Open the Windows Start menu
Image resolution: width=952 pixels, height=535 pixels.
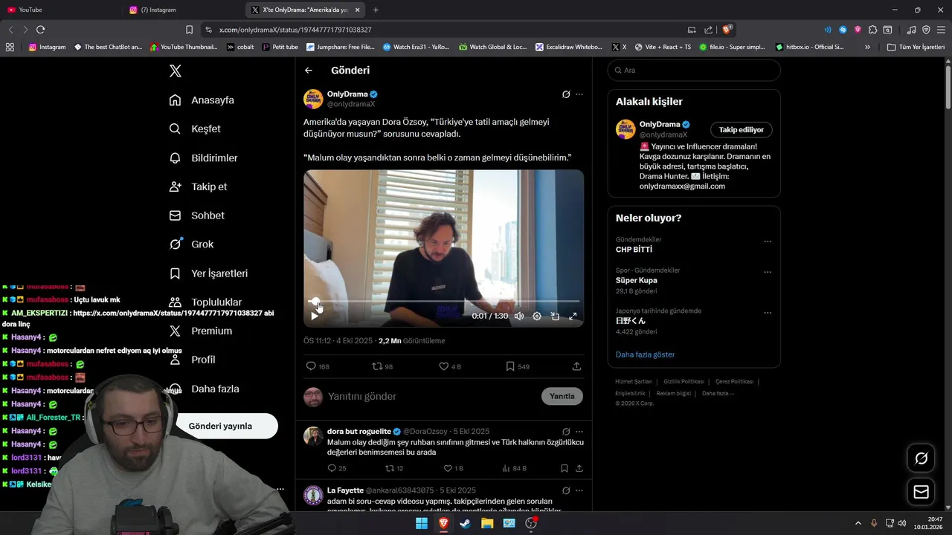(422, 523)
